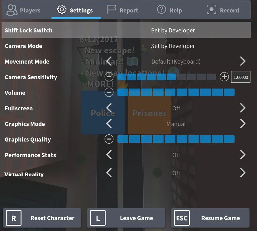Switch to the Report tab
Image resolution: width=257 pixels, height=231 pixels.
pos(126,10)
